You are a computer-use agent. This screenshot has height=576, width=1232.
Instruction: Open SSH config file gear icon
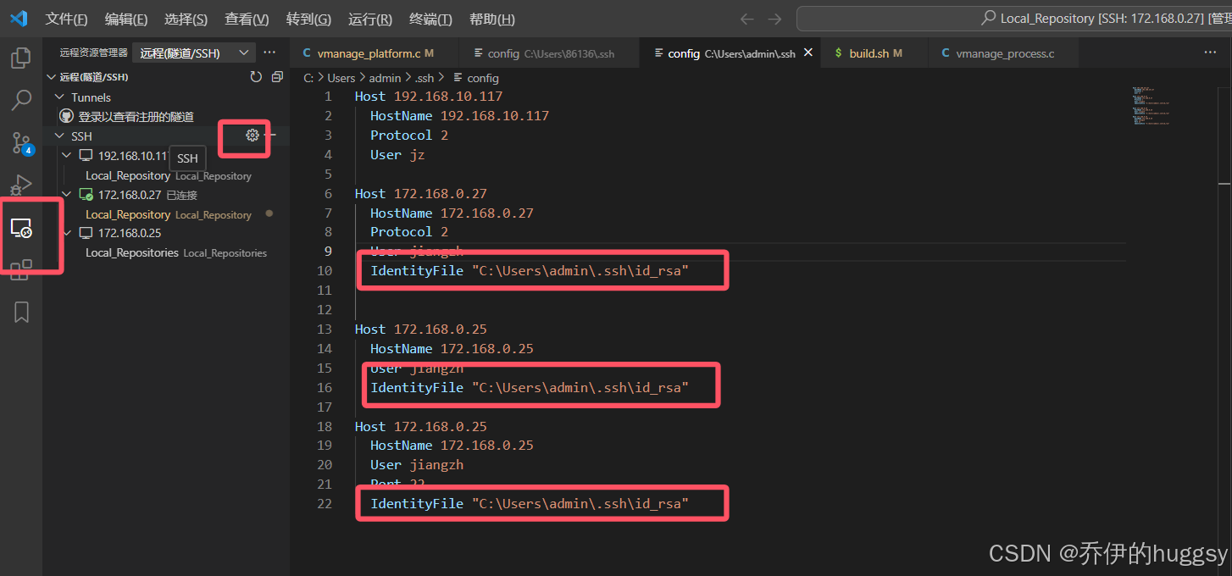(252, 136)
